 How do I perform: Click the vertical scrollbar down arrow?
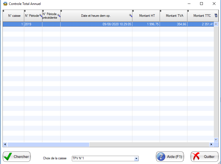tap(216, 140)
